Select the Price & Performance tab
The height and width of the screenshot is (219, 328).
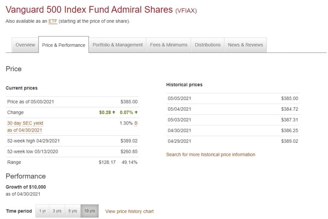tap(64, 45)
